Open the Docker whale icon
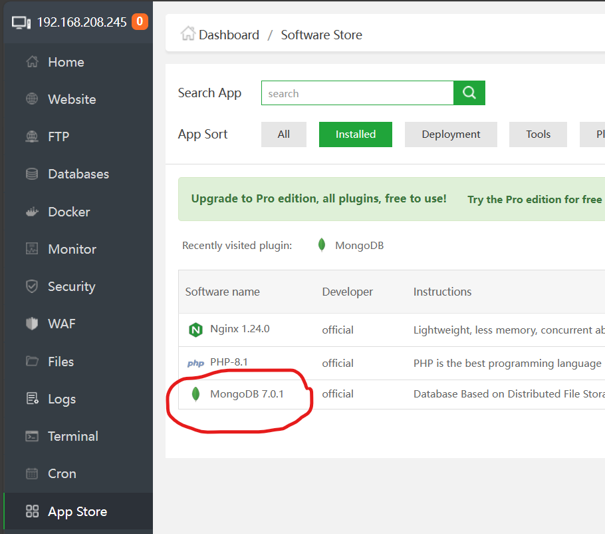605x534 pixels. coord(32,212)
